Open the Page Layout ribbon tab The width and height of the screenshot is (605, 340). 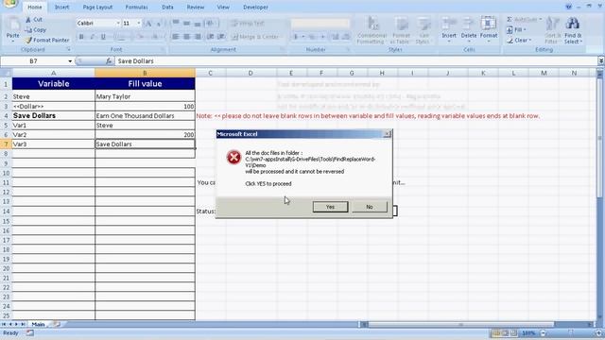97,7
